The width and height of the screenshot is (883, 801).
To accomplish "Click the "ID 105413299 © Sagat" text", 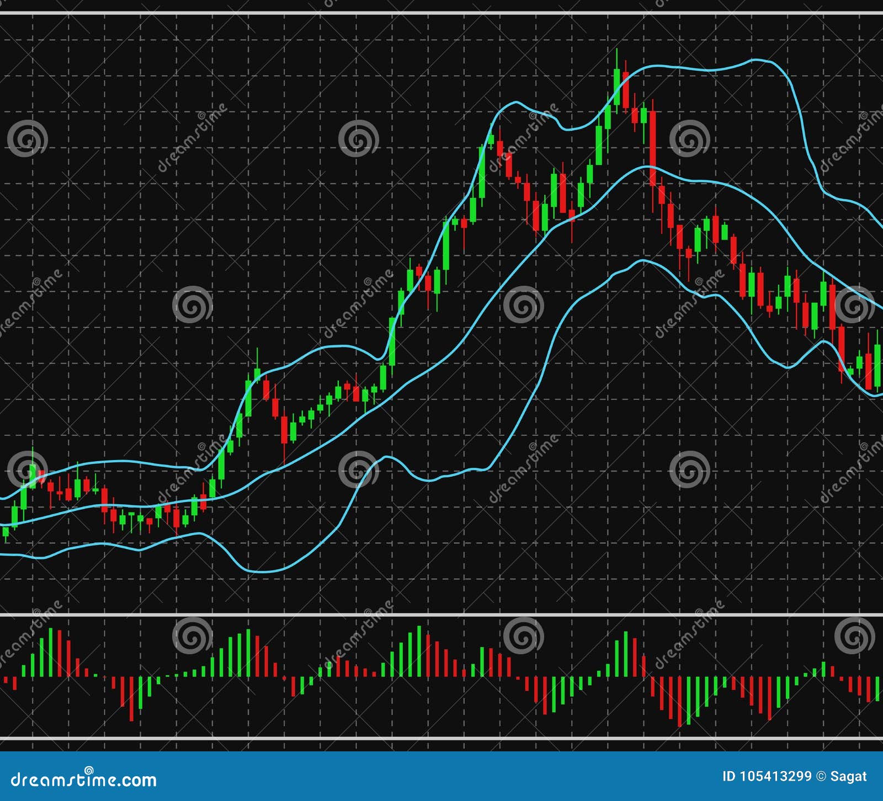I will pos(795,777).
